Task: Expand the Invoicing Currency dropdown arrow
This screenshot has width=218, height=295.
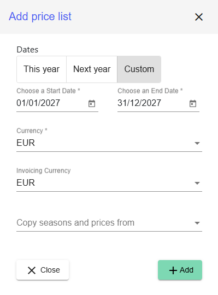Action: coord(197,183)
